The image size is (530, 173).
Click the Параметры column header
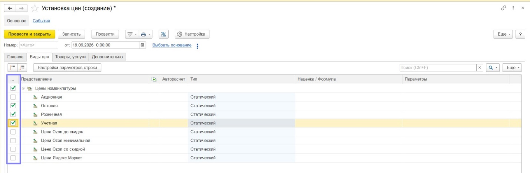(x=456, y=79)
